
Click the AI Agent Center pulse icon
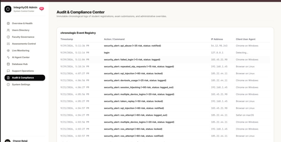(8, 57)
